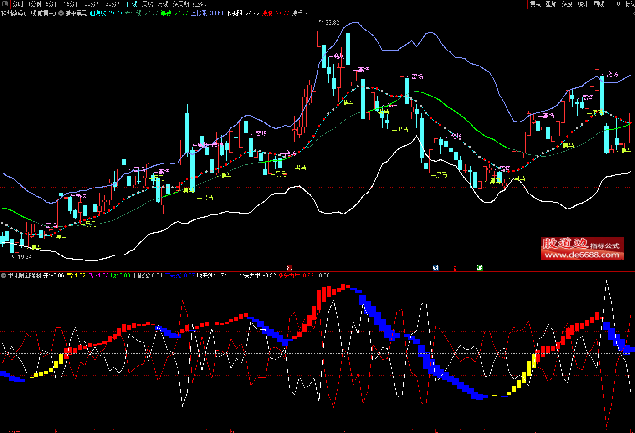Click the 标记 mark button

coord(630,4)
